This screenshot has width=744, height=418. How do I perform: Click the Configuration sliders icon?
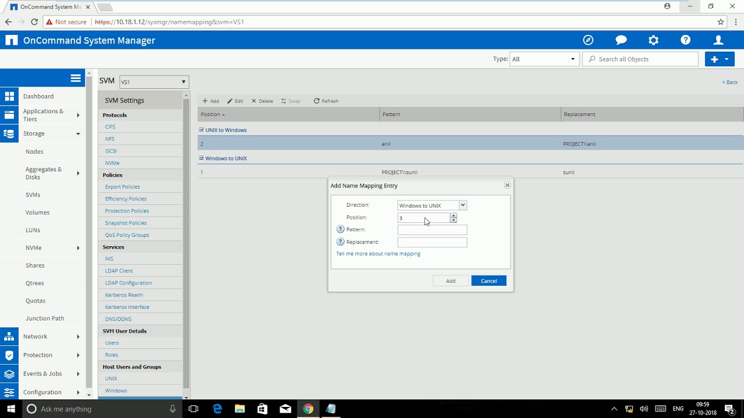point(9,392)
